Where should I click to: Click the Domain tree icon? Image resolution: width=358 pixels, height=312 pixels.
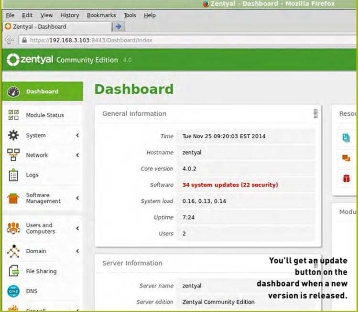(13, 251)
